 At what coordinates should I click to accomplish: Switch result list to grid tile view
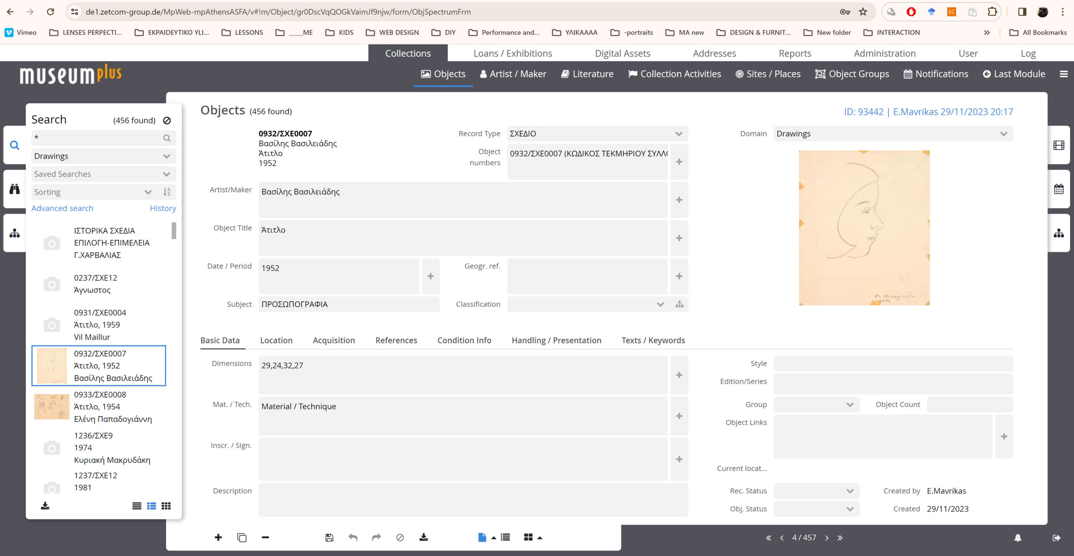point(166,506)
